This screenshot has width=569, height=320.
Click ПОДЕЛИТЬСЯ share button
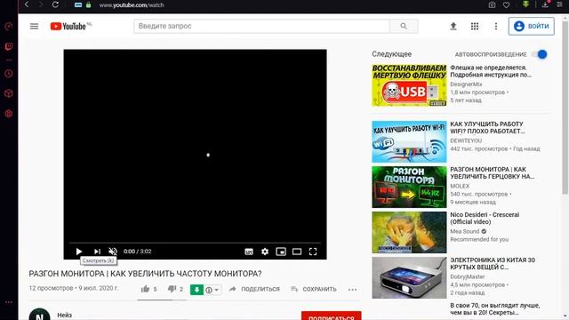pos(254,289)
